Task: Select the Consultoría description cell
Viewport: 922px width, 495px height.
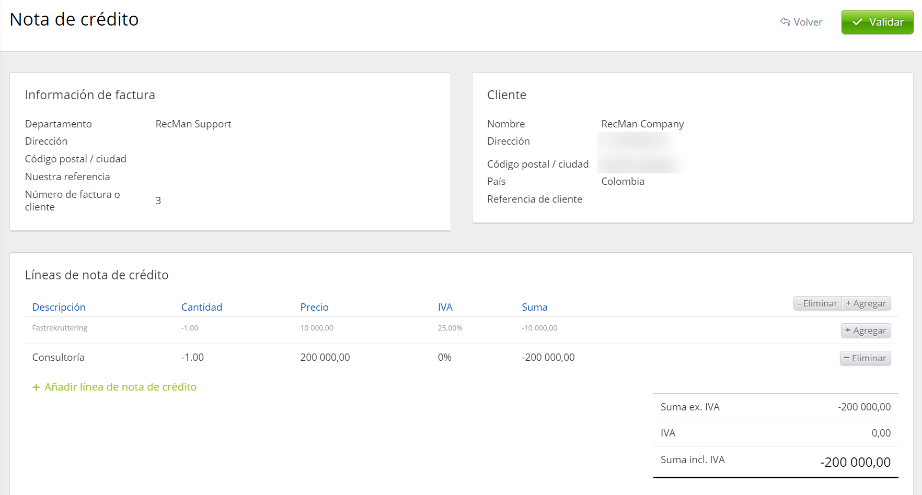Action: pos(58,357)
